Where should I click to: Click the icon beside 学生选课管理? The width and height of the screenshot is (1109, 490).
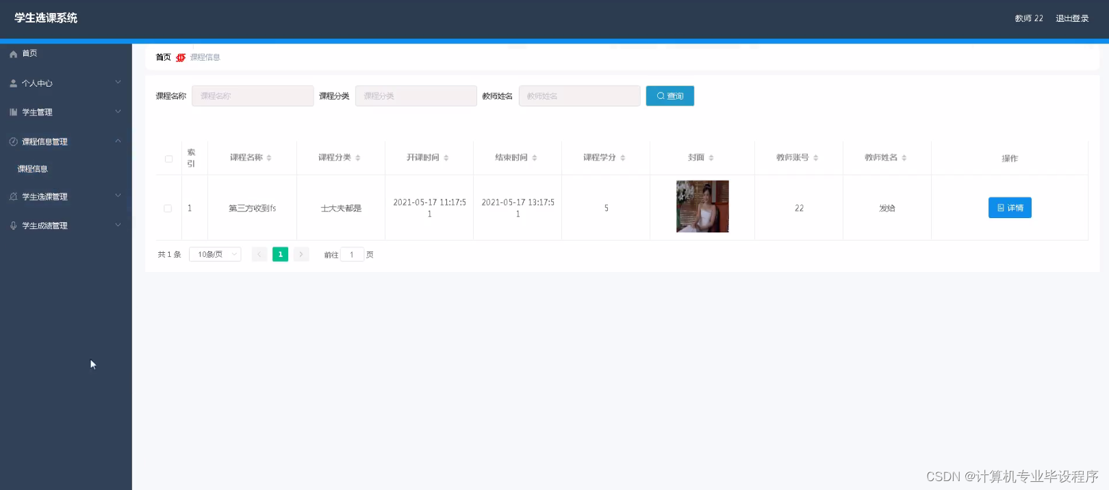point(13,197)
